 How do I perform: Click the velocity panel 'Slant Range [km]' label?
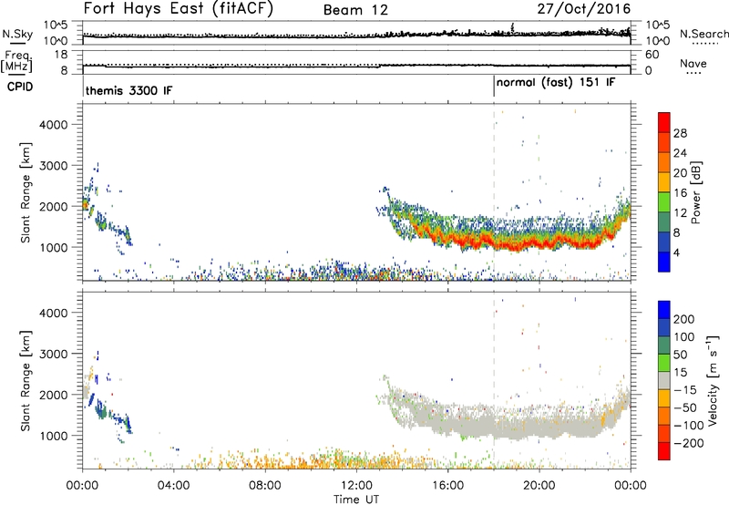[26, 381]
